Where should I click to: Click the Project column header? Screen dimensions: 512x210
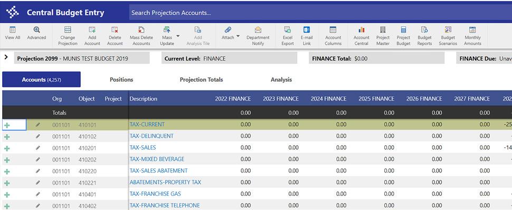pyautogui.click(x=113, y=98)
